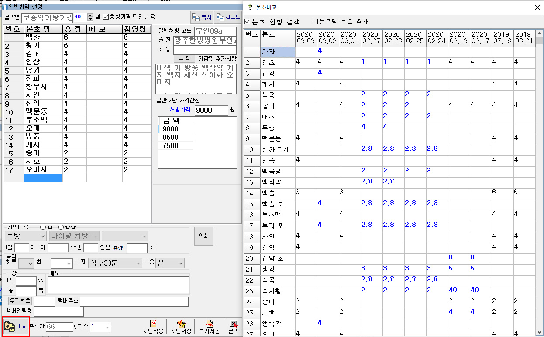Click the 비교 compare icon button
This screenshot has height=337, width=544.
[x=16, y=326]
